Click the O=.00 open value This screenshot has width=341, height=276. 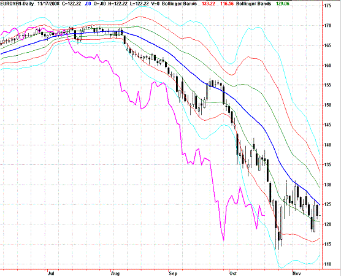99,4
